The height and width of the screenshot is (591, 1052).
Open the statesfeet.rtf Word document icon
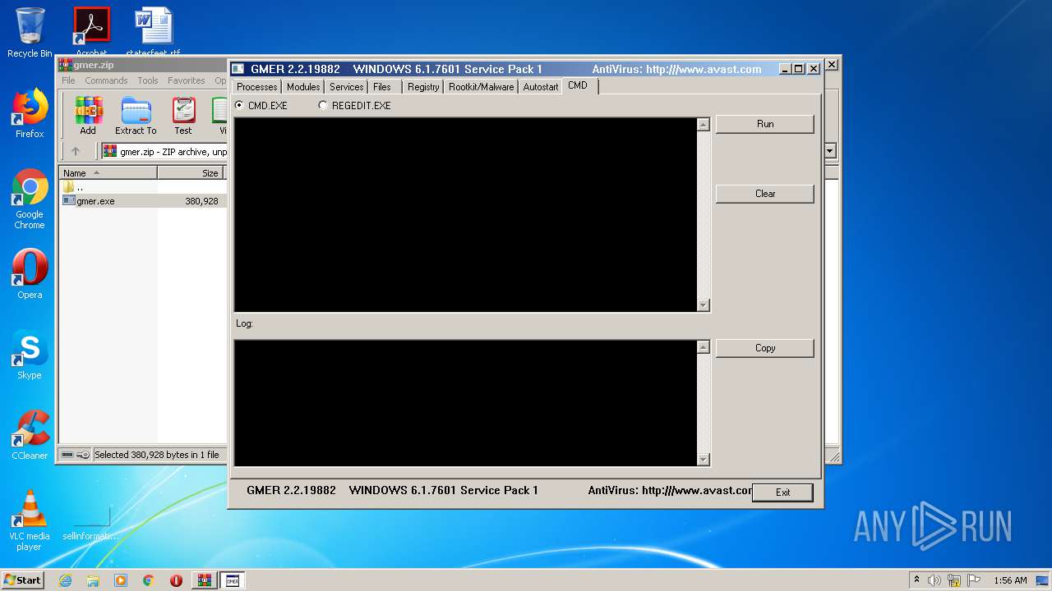[154, 31]
